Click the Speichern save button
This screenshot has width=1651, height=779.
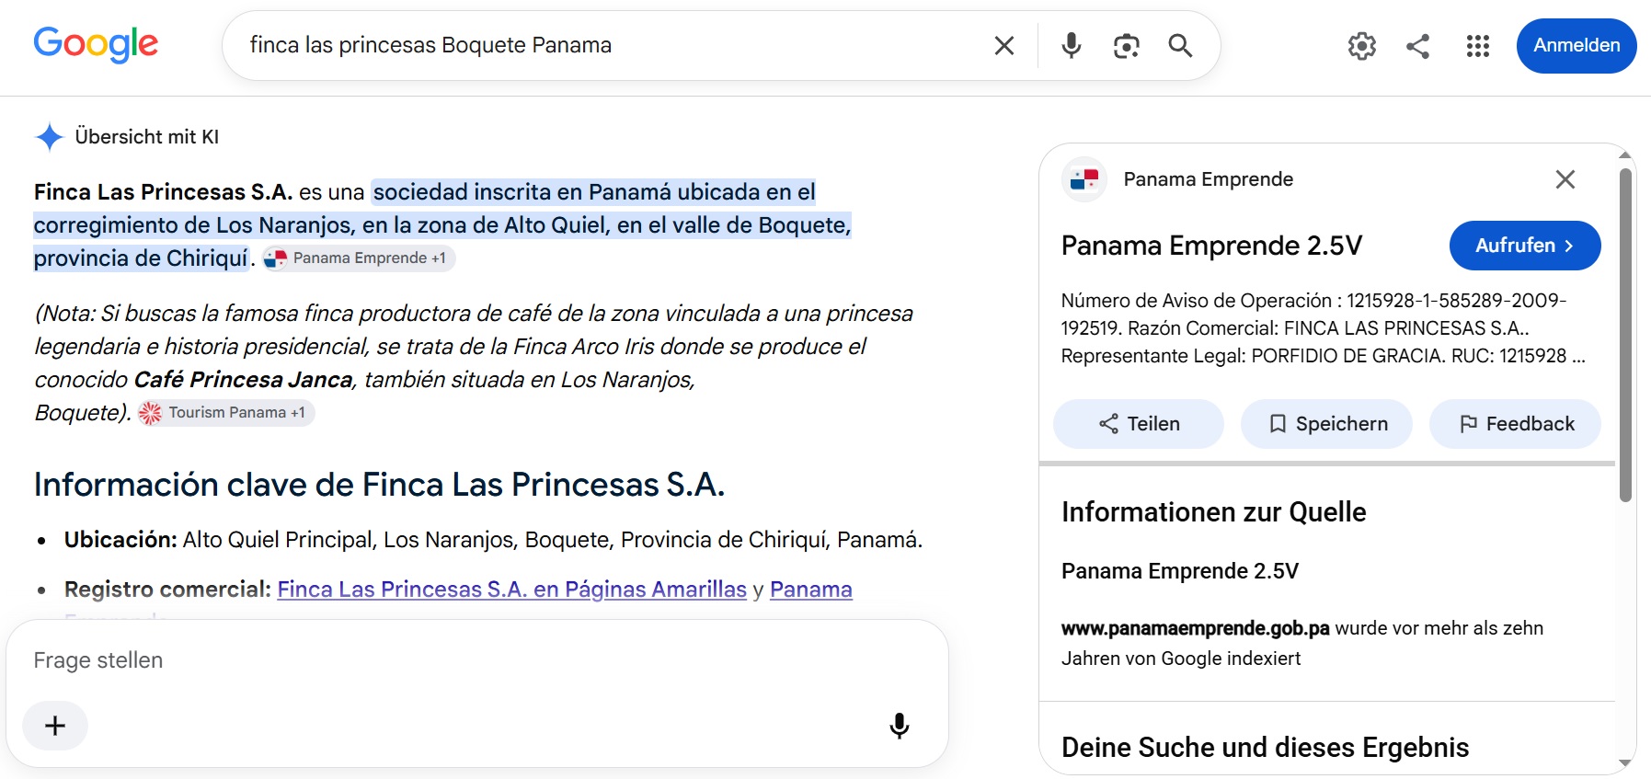tap(1326, 424)
